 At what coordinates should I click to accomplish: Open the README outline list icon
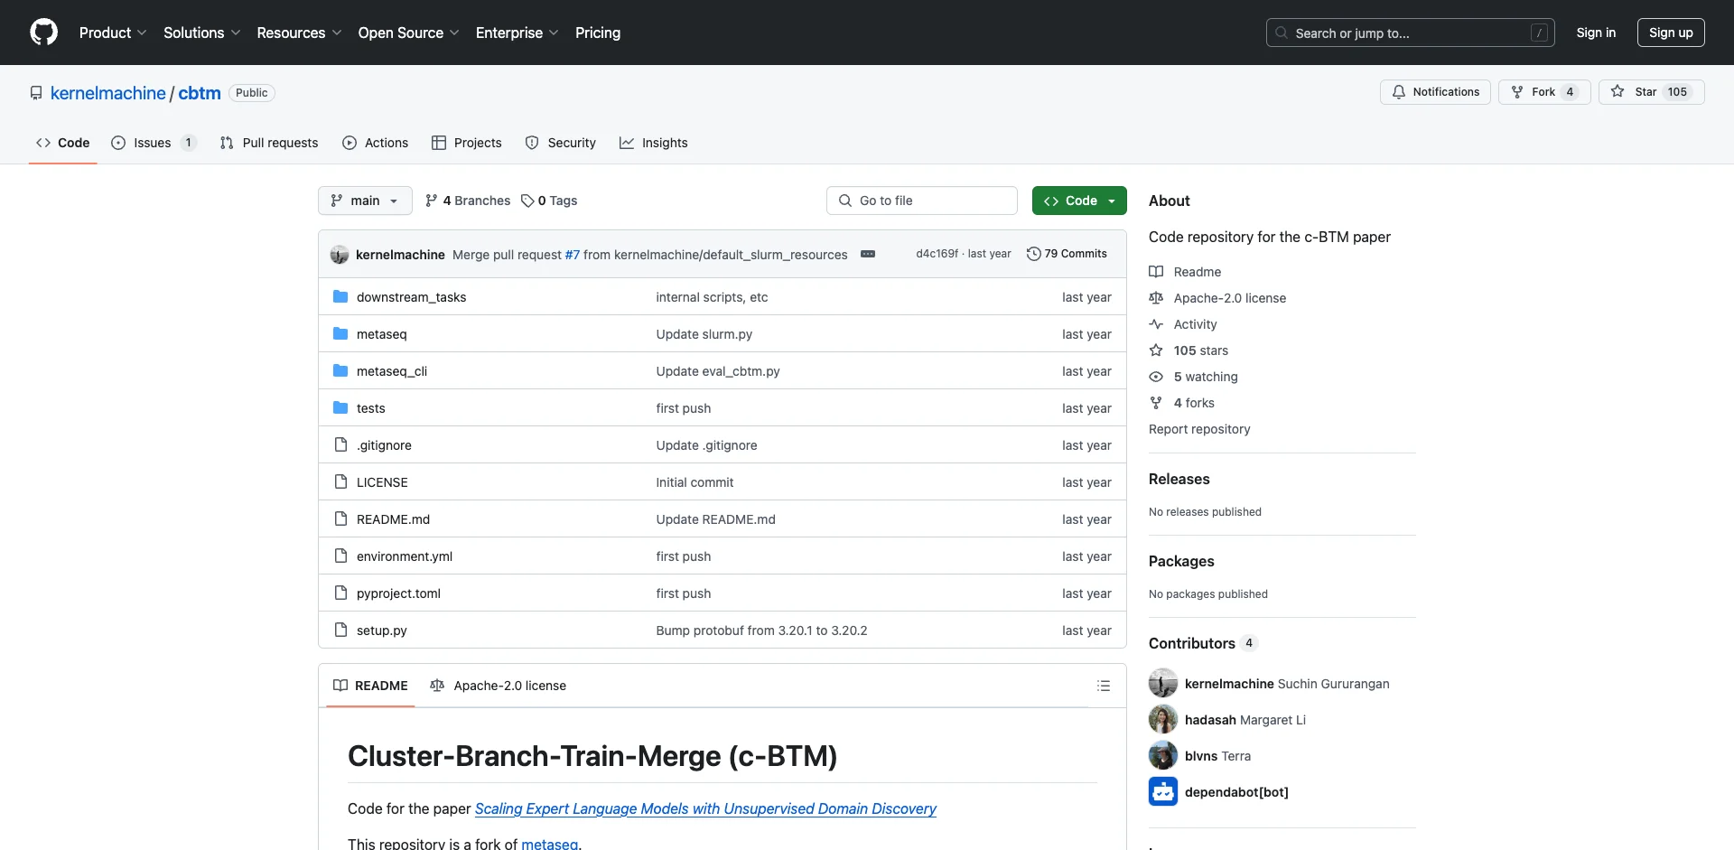point(1103,686)
